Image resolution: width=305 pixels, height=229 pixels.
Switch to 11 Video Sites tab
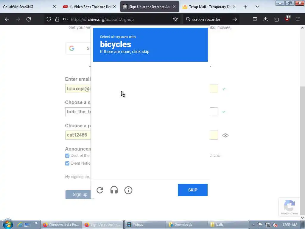[90, 7]
